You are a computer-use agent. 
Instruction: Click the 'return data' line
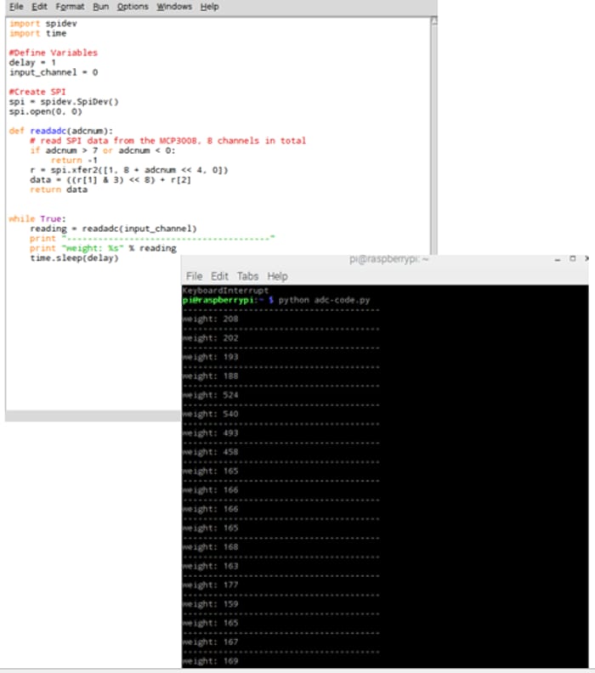[x=59, y=189]
